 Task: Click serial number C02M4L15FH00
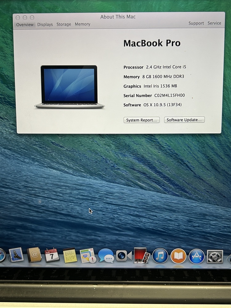pyautogui.click(x=169, y=95)
